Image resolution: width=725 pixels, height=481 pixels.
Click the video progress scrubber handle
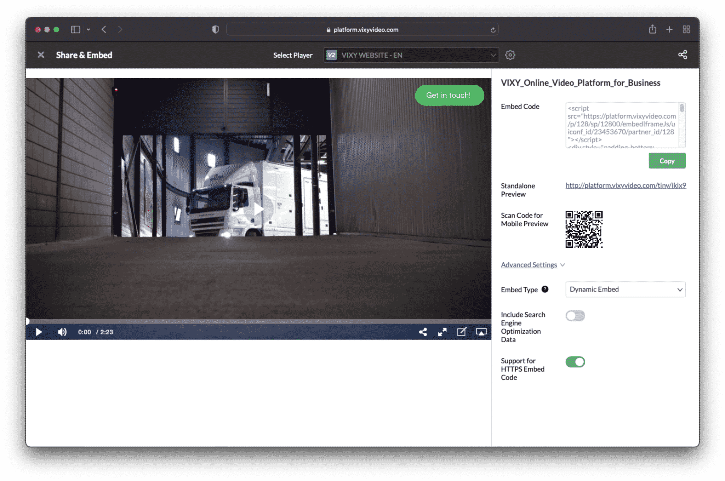[27, 321]
